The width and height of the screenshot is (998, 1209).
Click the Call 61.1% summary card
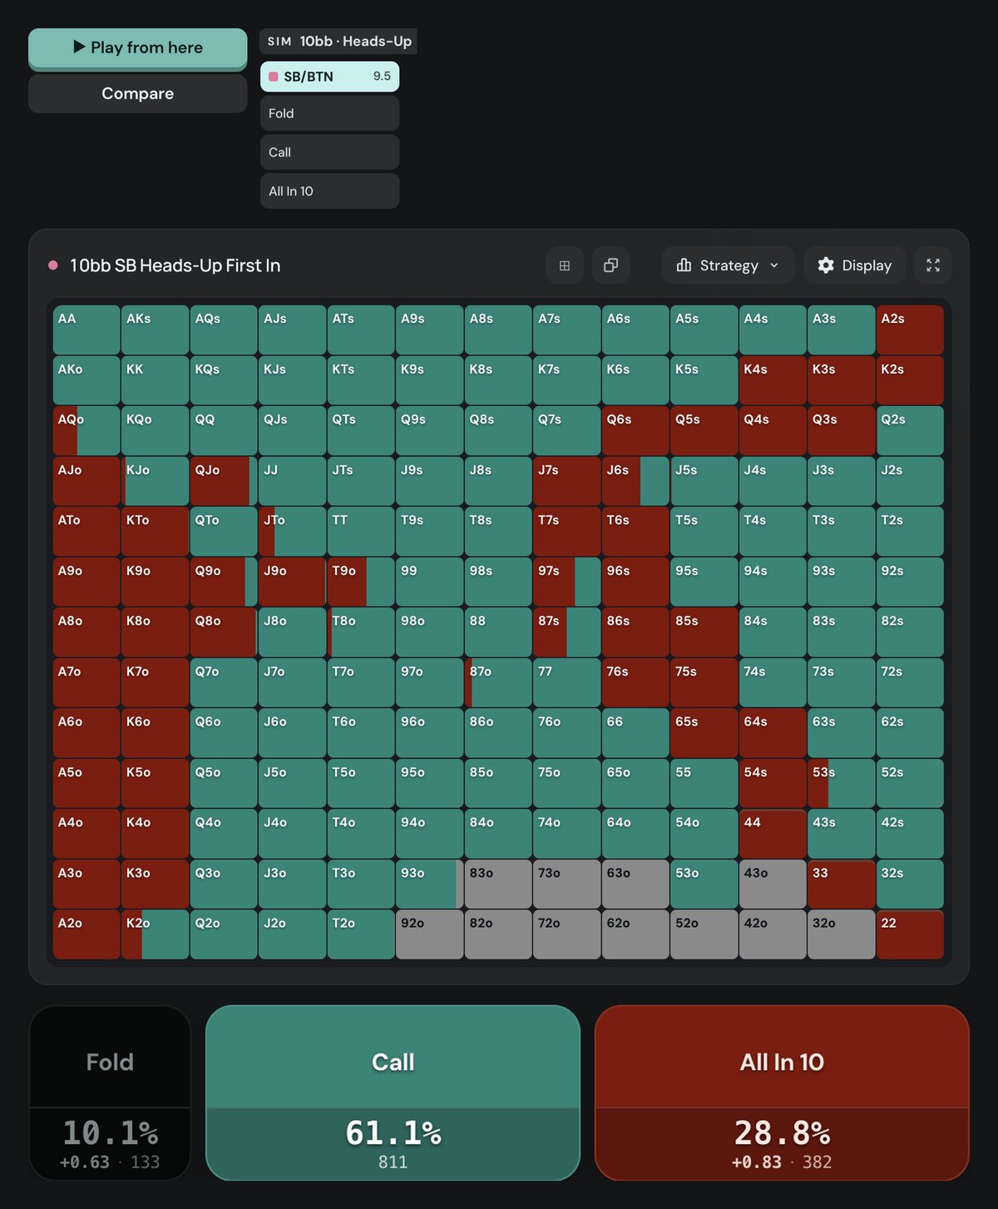tap(393, 1093)
